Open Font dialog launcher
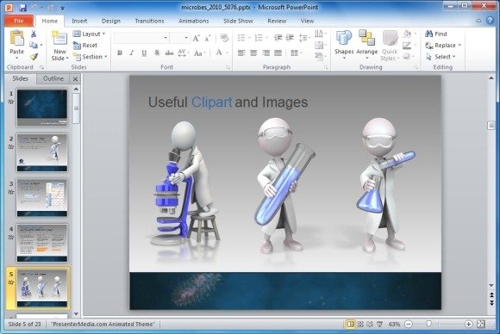The image size is (500, 334). [x=228, y=67]
